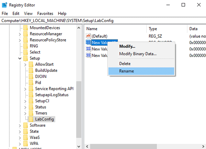Click the BuildUpdate folder icon
Screen dimensions: 206x149
[x=31, y=70]
